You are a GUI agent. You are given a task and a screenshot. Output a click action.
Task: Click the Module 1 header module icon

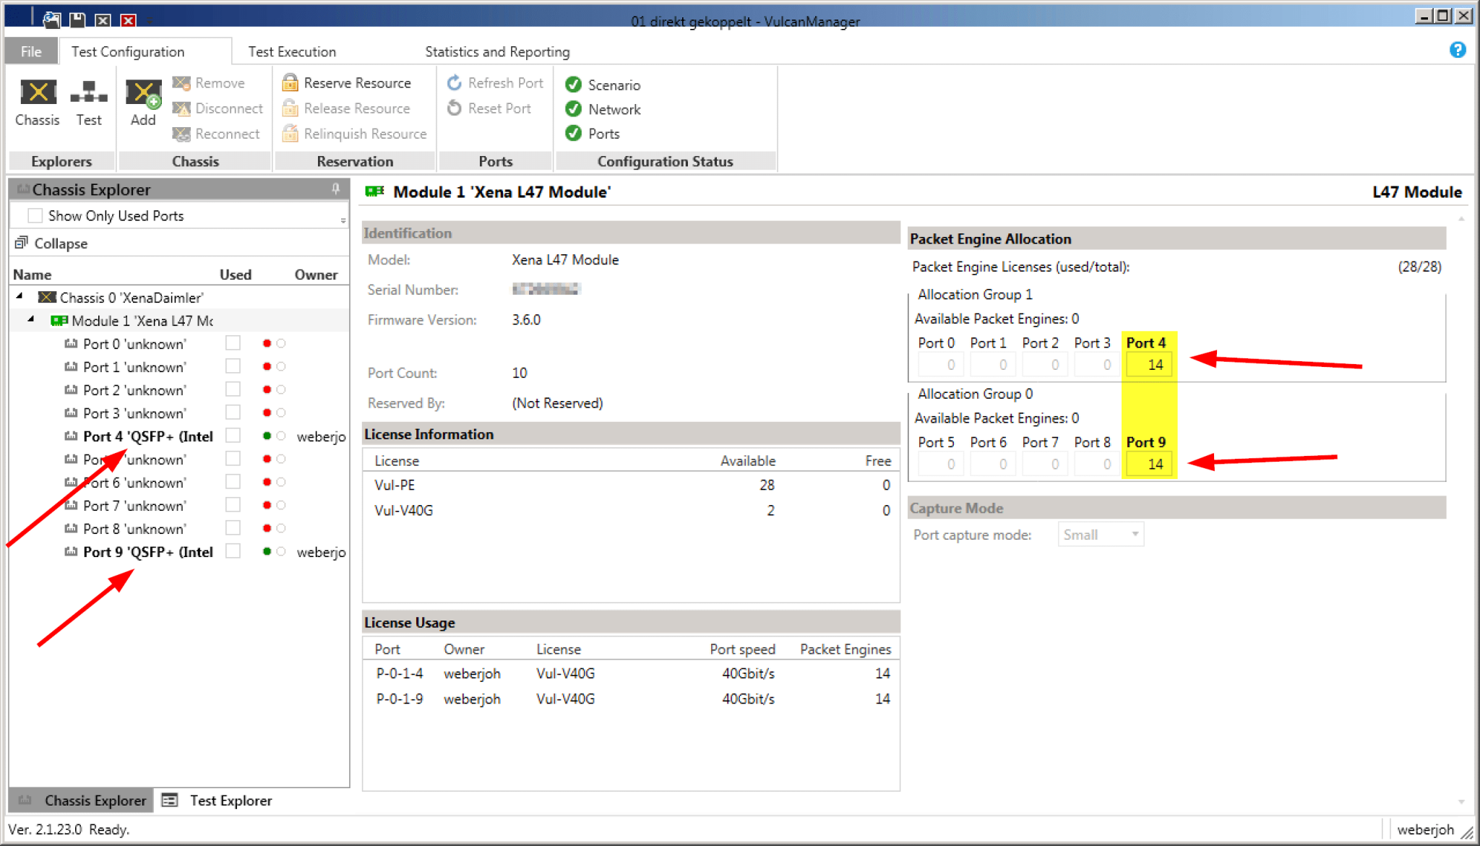(374, 191)
